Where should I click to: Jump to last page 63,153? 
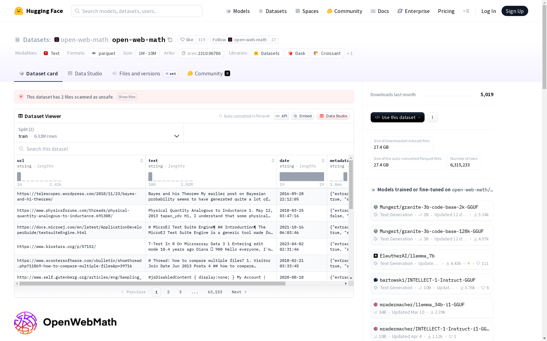coord(215,292)
